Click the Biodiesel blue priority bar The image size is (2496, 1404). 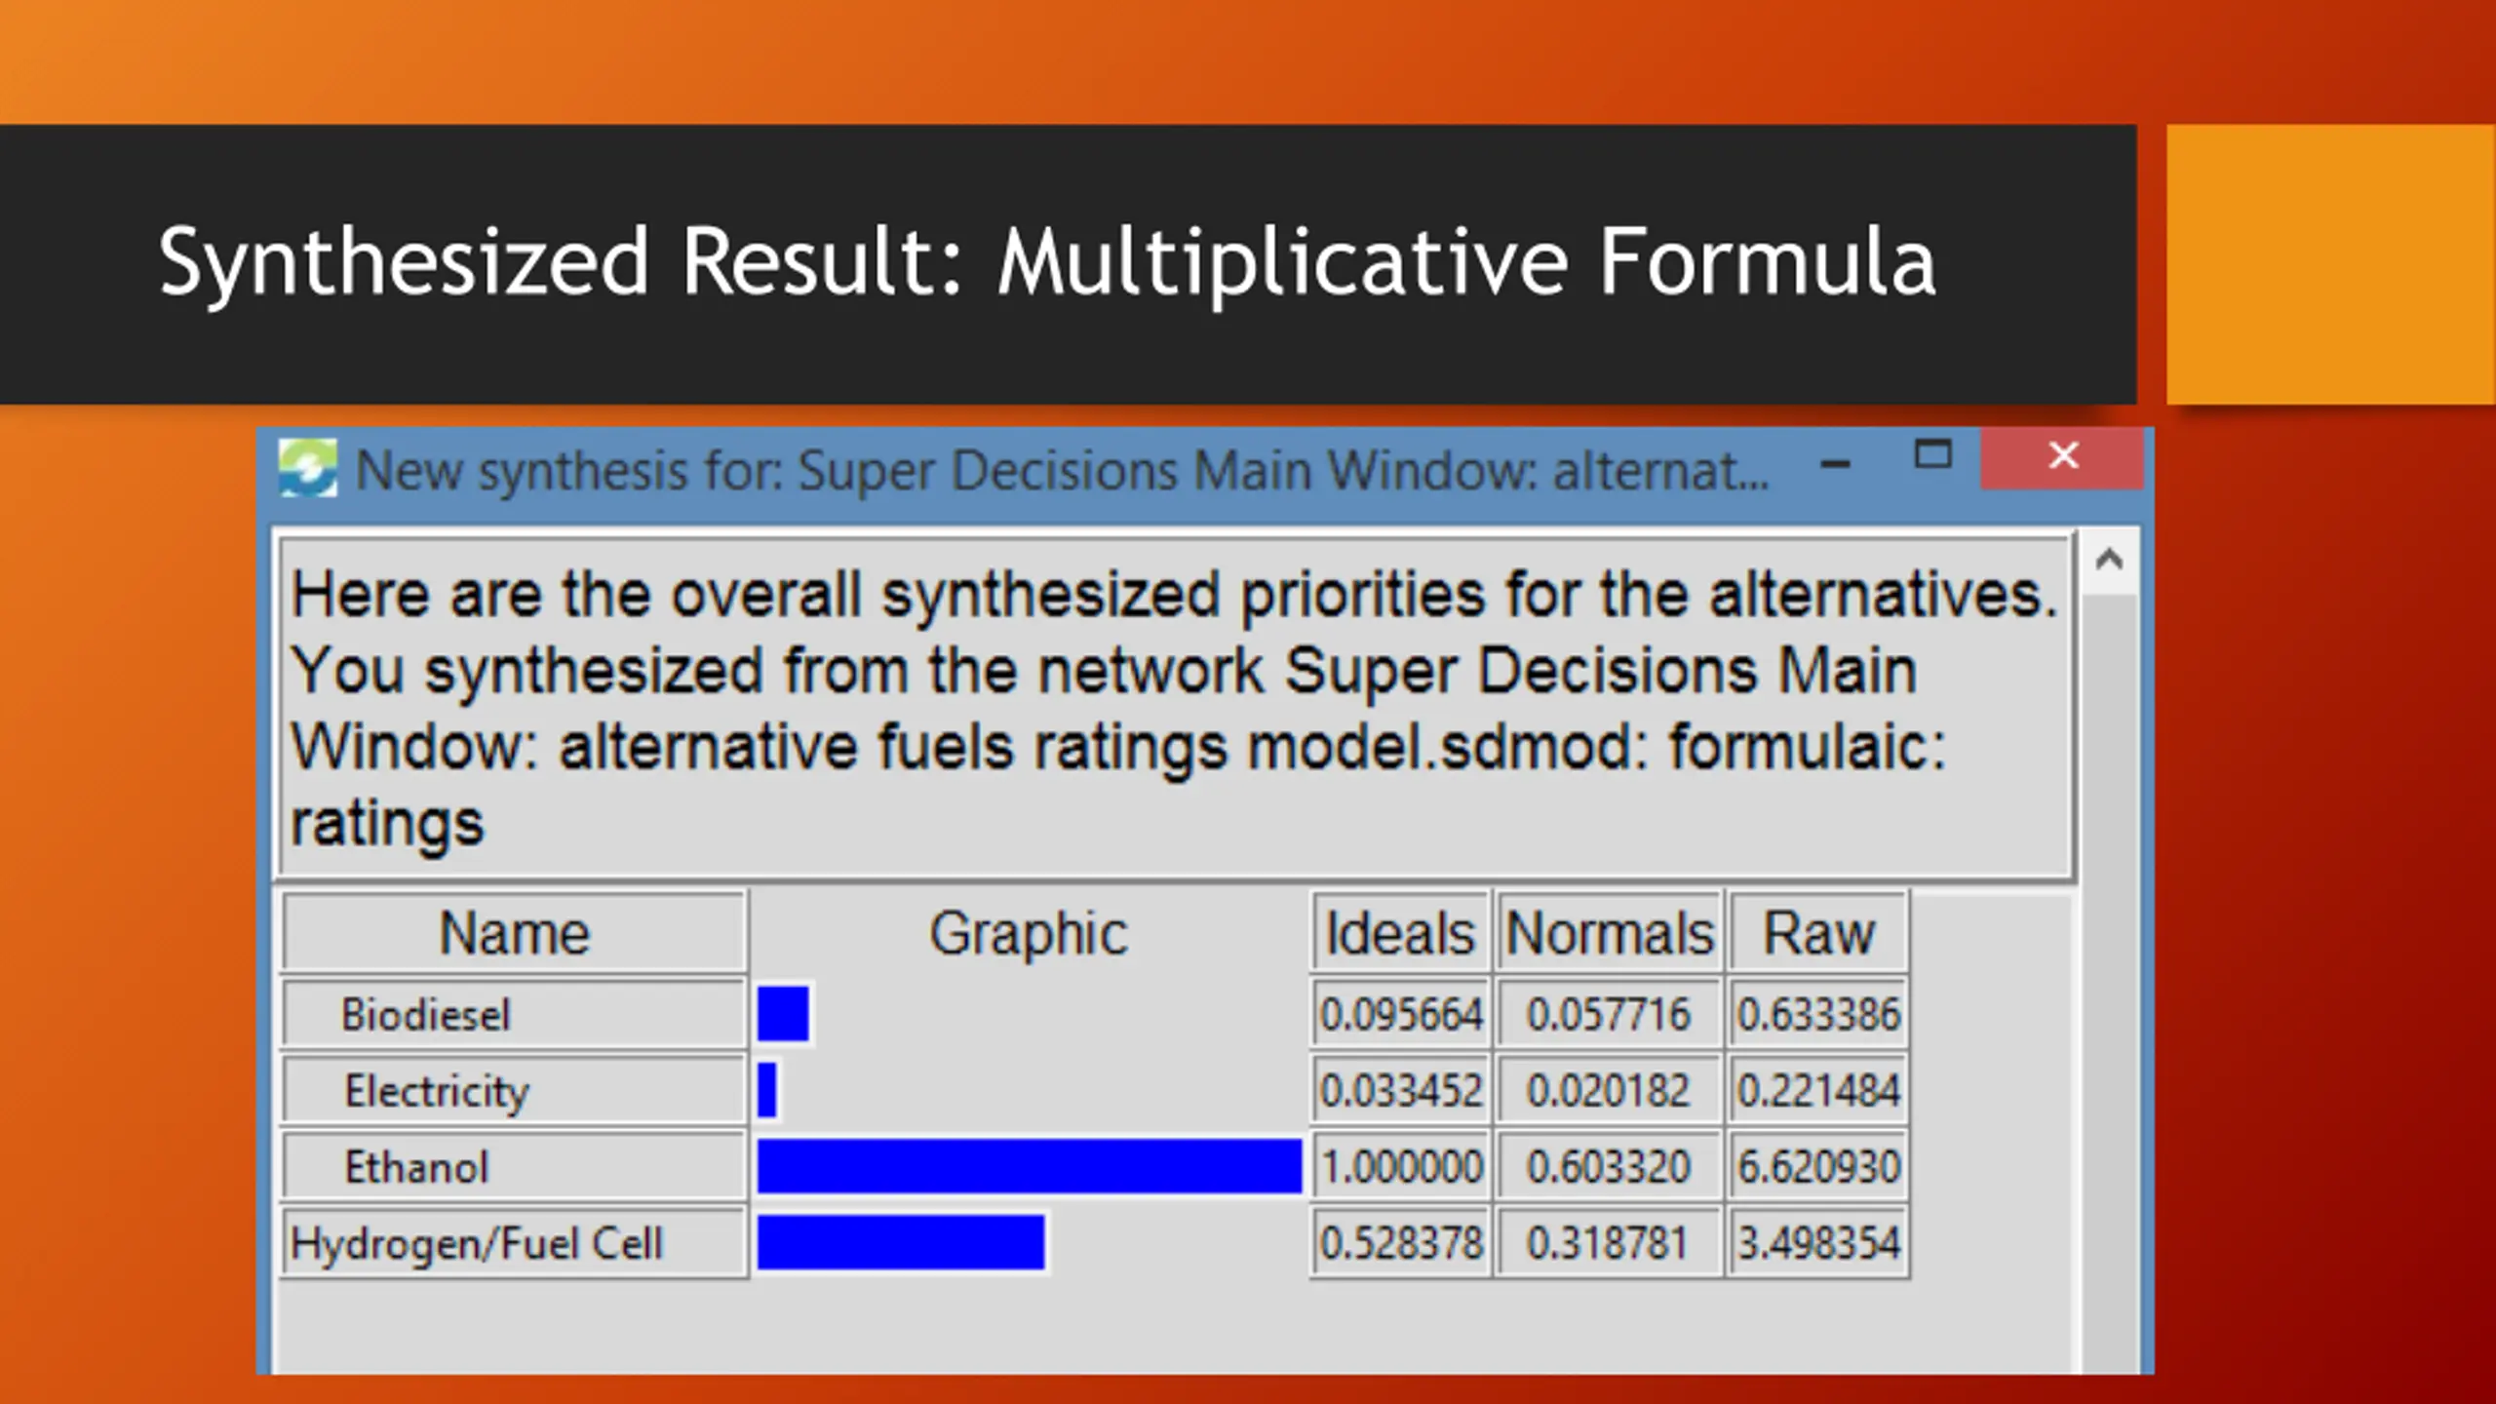coord(783,1014)
